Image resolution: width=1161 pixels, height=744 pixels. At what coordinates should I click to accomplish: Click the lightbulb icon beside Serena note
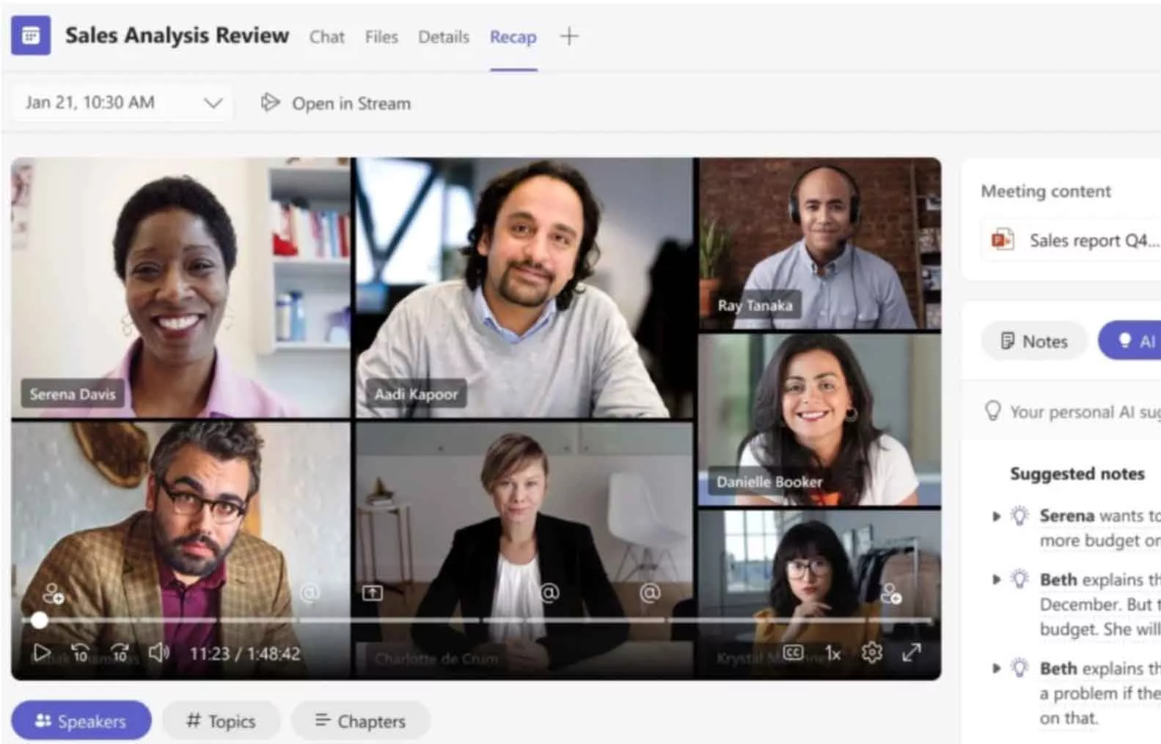point(1019,515)
